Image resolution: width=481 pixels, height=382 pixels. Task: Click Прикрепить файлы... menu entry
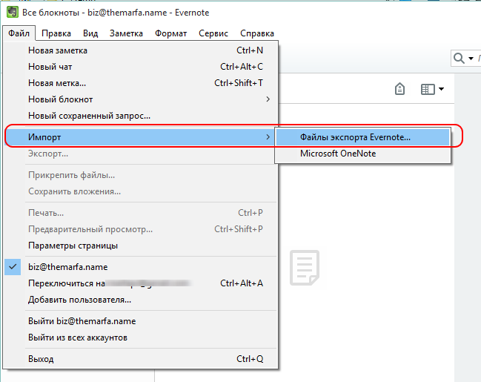(x=141, y=175)
